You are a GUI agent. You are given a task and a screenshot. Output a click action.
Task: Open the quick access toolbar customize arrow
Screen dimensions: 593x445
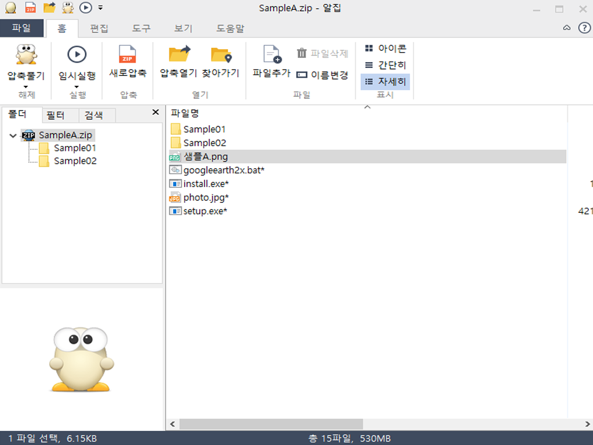(100, 8)
